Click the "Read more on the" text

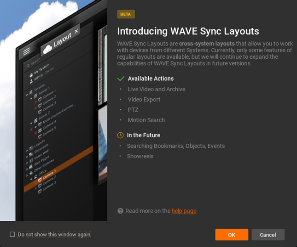[x=148, y=211]
